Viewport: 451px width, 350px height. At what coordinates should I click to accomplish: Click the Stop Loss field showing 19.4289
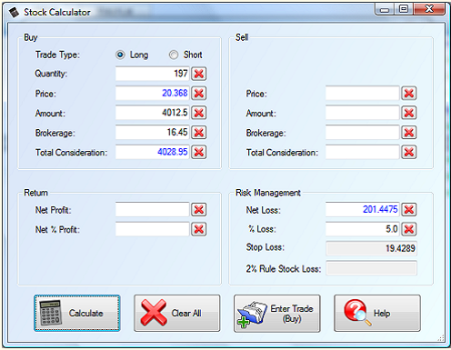point(371,248)
